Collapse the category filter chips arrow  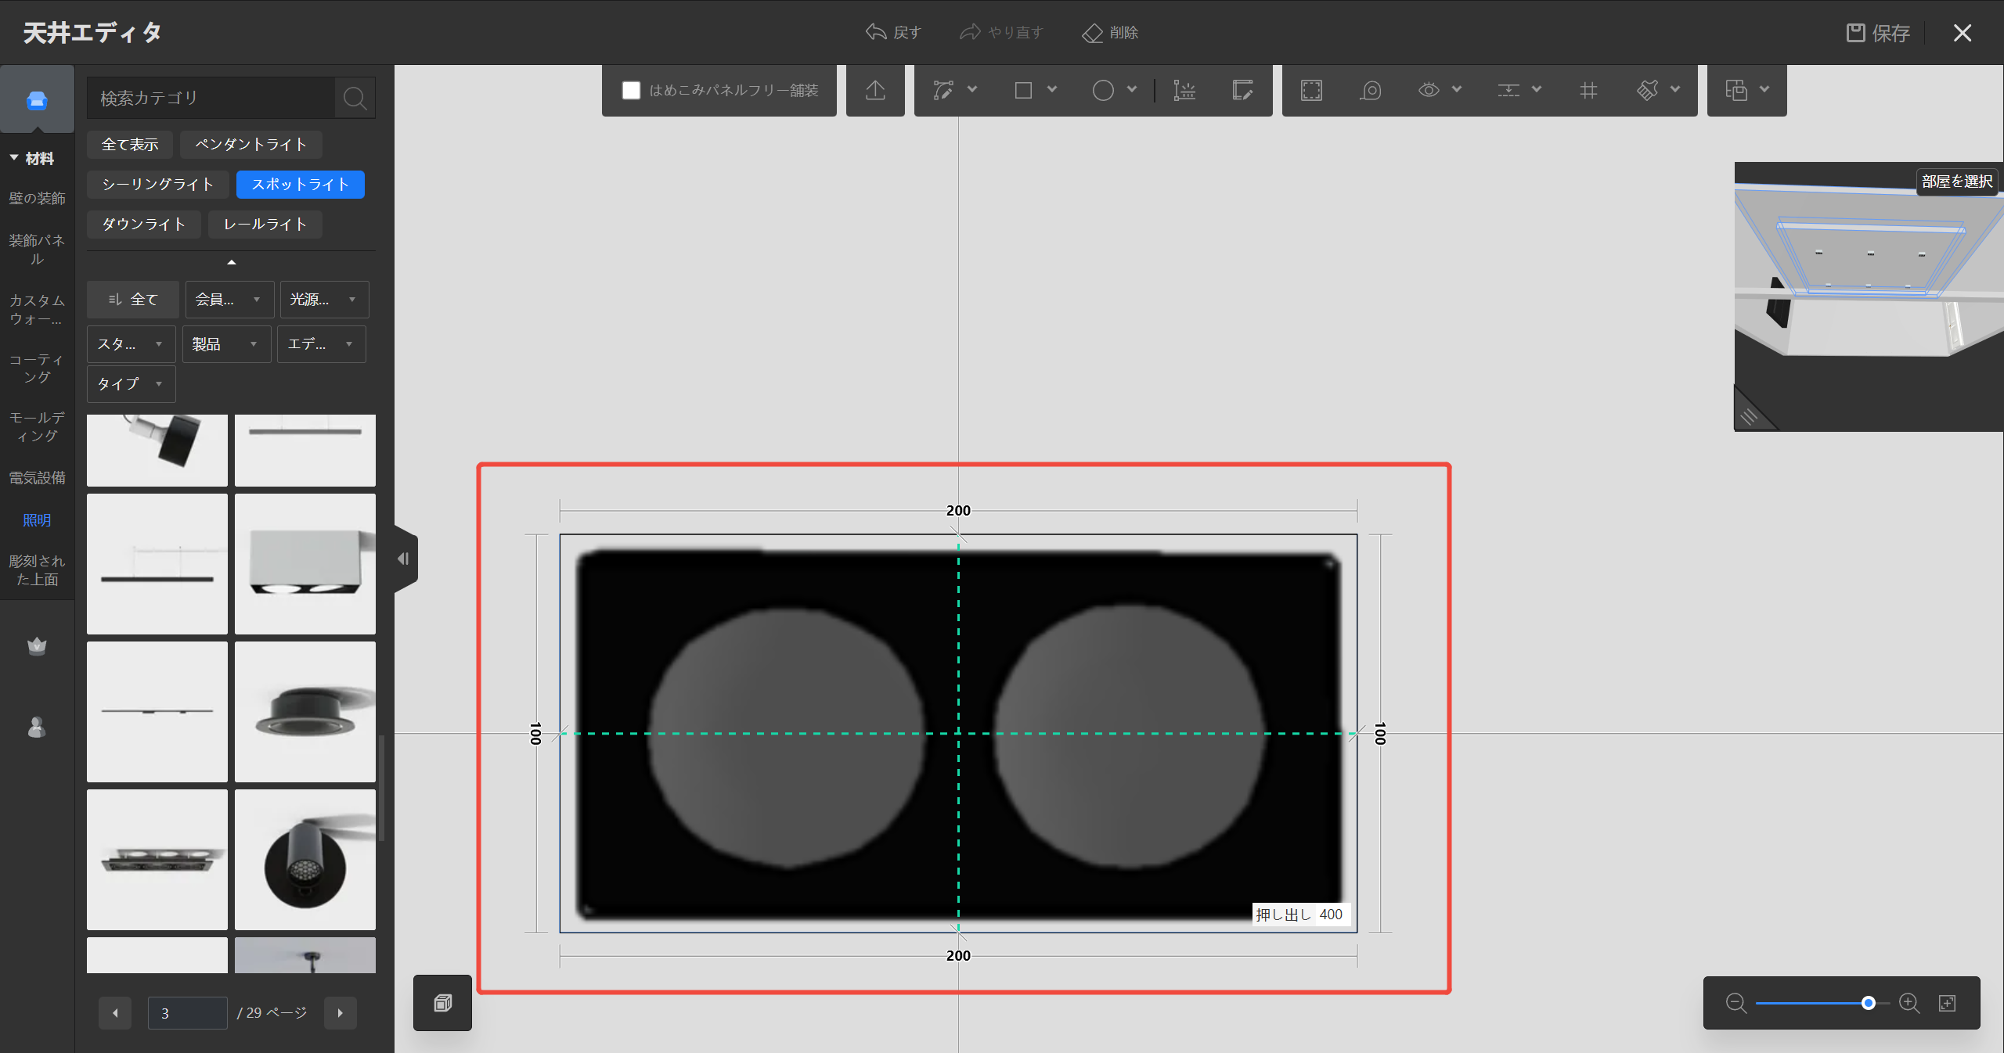tap(231, 262)
